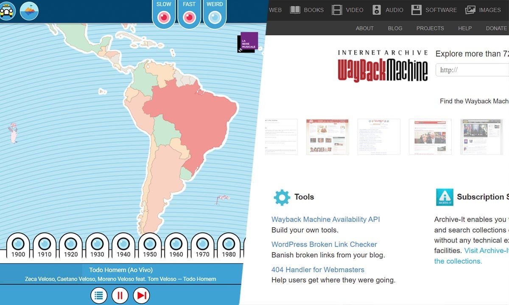Click the Archive-It subscription icon
The width and height of the screenshot is (509, 305).
445,197
